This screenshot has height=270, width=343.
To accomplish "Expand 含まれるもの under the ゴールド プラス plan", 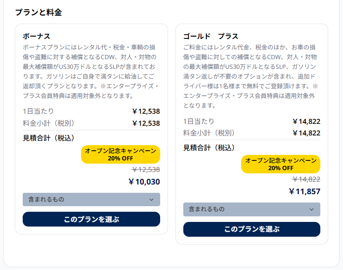I will tap(251, 209).
